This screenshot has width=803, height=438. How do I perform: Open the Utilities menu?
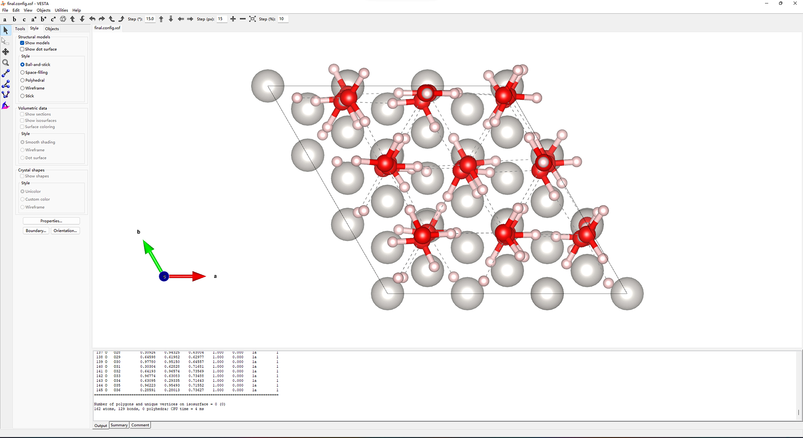[x=61, y=10]
